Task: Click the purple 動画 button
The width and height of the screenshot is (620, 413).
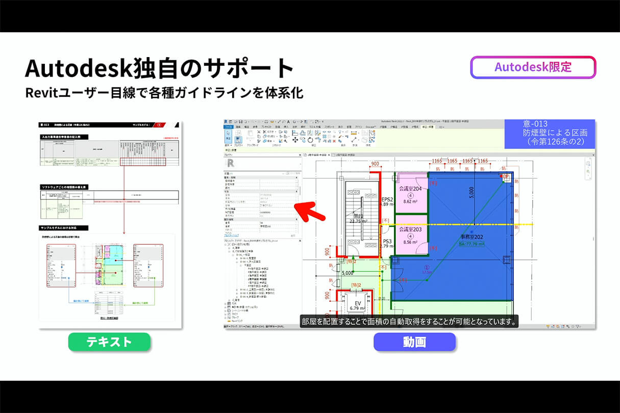Action: tap(415, 342)
